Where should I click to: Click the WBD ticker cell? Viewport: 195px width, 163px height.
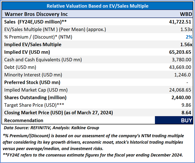click(x=186, y=14)
